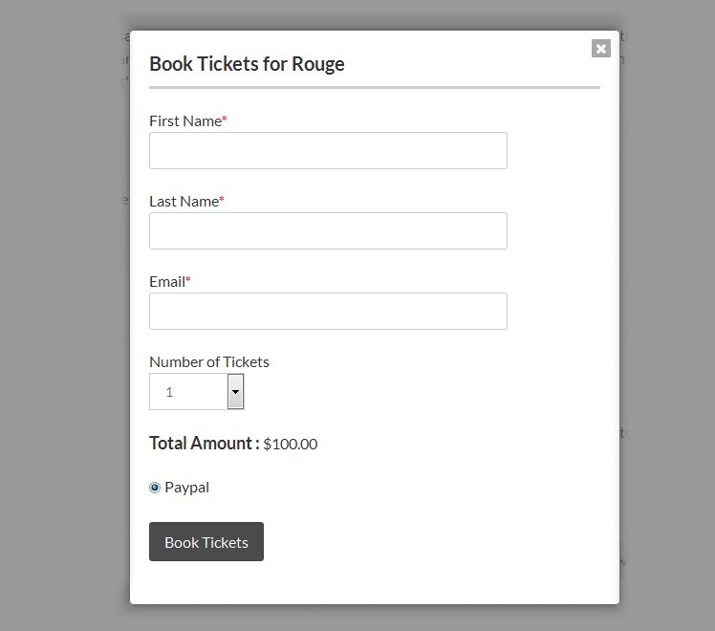Image resolution: width=715 pixels, height=631 pixels.
Task: Click the red asterisk beside Email
Action: pyautogui.click(x=188, y=279)
